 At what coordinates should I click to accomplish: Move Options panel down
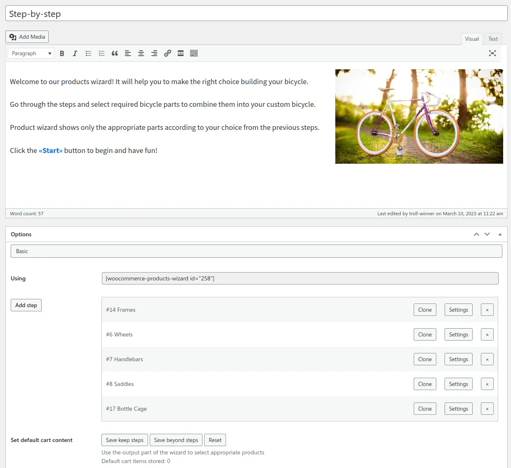point(487,234)
